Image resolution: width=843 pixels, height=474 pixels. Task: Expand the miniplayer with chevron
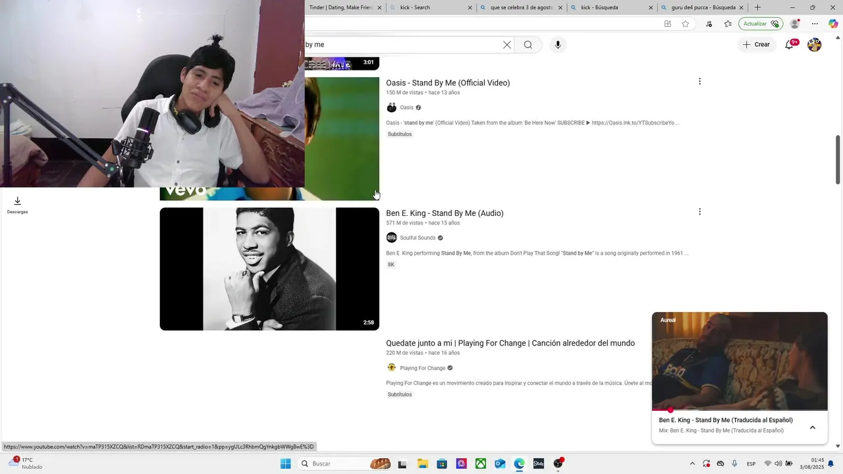pyautogui.click(x=812, y=427)
